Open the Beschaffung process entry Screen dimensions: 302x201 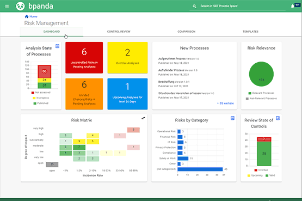(x=166, y=82)
